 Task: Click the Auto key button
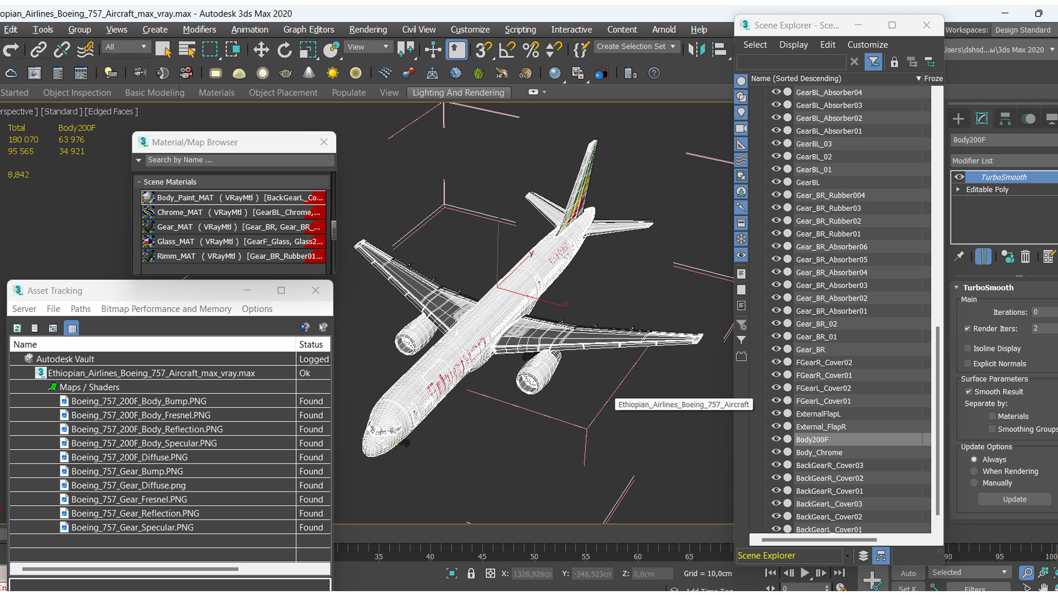pos(908,573)
